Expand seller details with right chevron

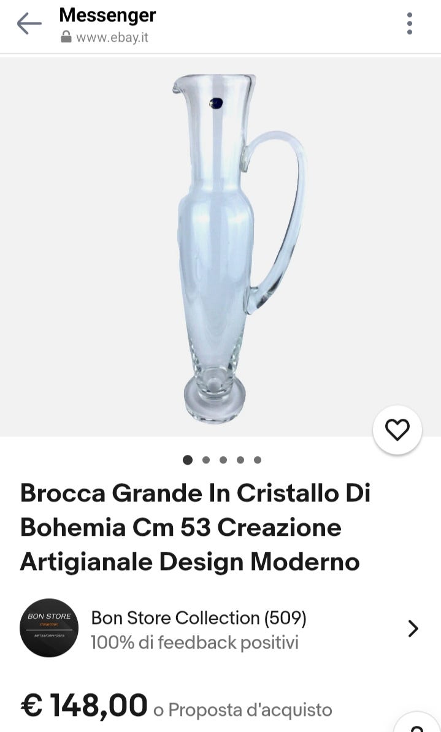coord(413,628)
